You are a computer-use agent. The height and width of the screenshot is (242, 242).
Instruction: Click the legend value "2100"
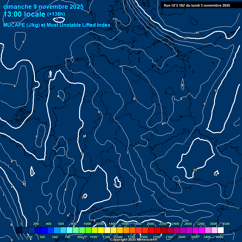[157, 237]
